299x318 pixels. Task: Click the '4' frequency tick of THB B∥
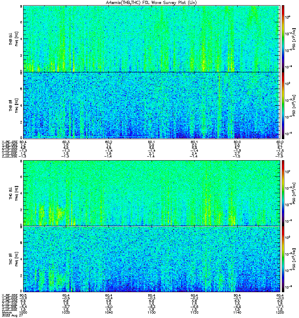21,105
